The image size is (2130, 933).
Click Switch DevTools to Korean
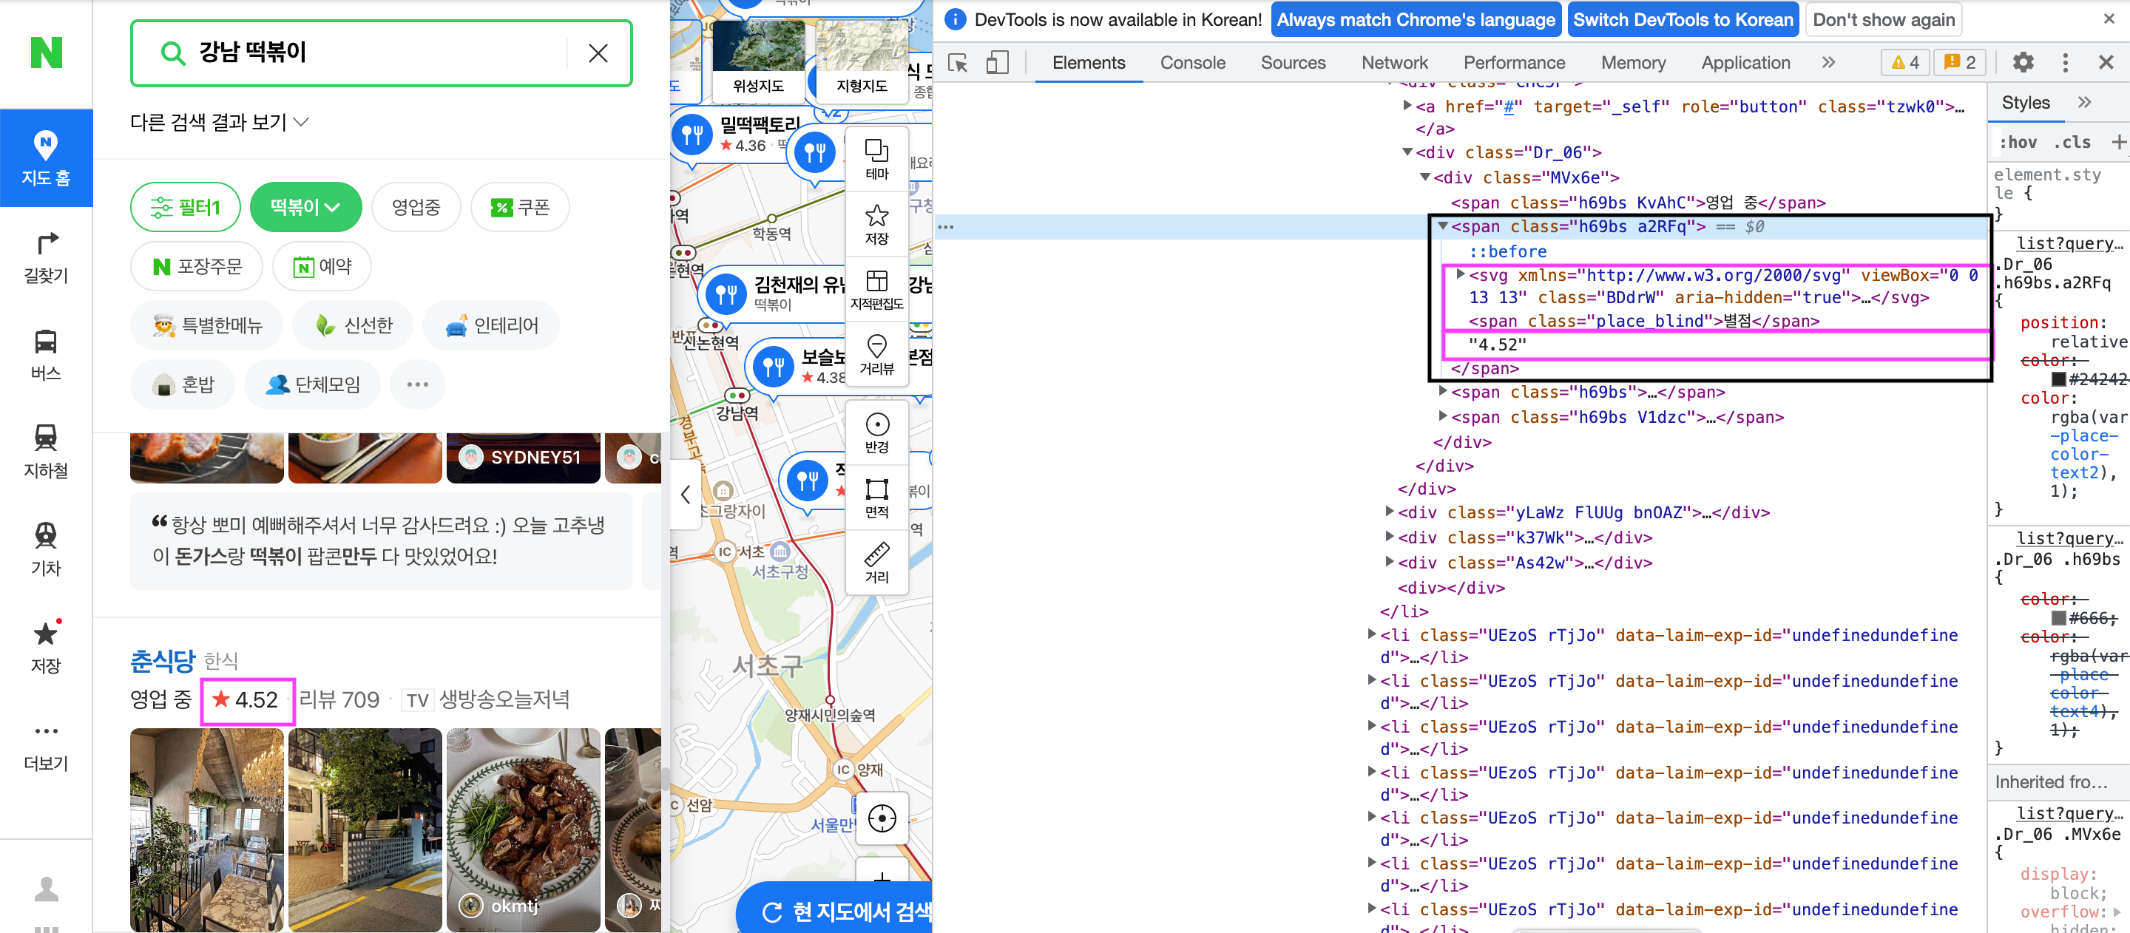click(1683, 20)
